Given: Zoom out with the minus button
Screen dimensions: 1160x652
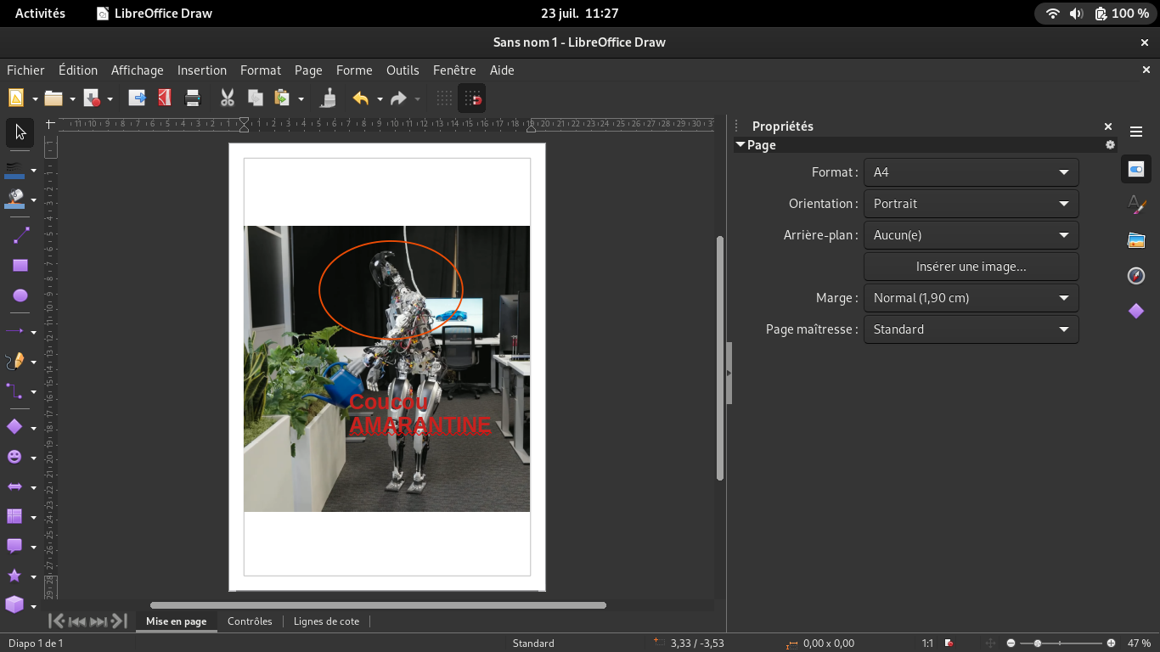Looking at the screenshot, I should click(x=1011, y=644).
